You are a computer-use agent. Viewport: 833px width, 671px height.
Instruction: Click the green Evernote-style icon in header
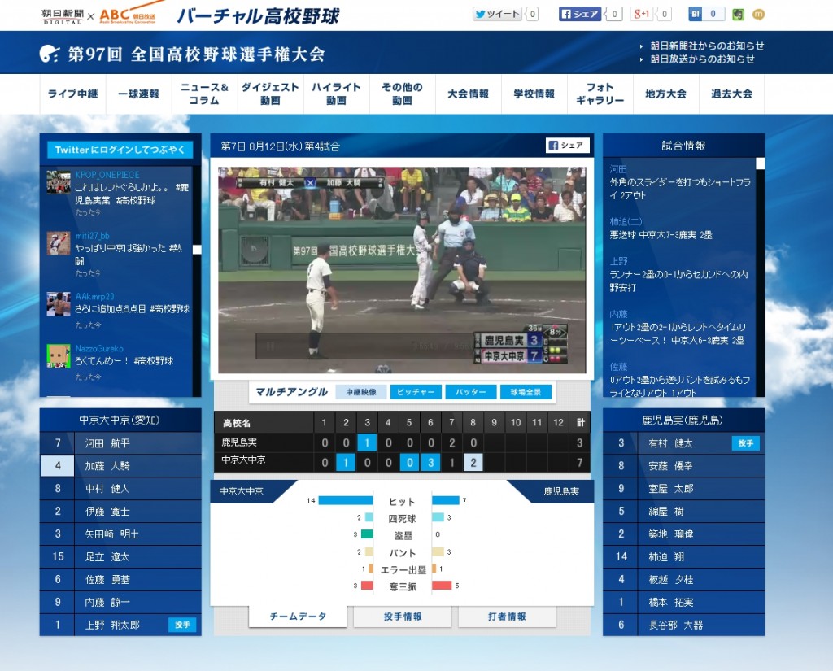(738, 15)
